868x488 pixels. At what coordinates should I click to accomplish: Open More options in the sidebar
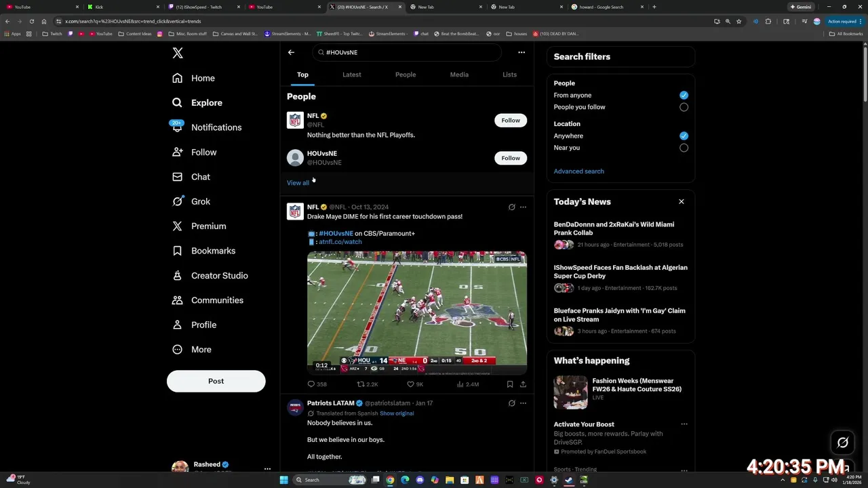(x=191, y=350)
